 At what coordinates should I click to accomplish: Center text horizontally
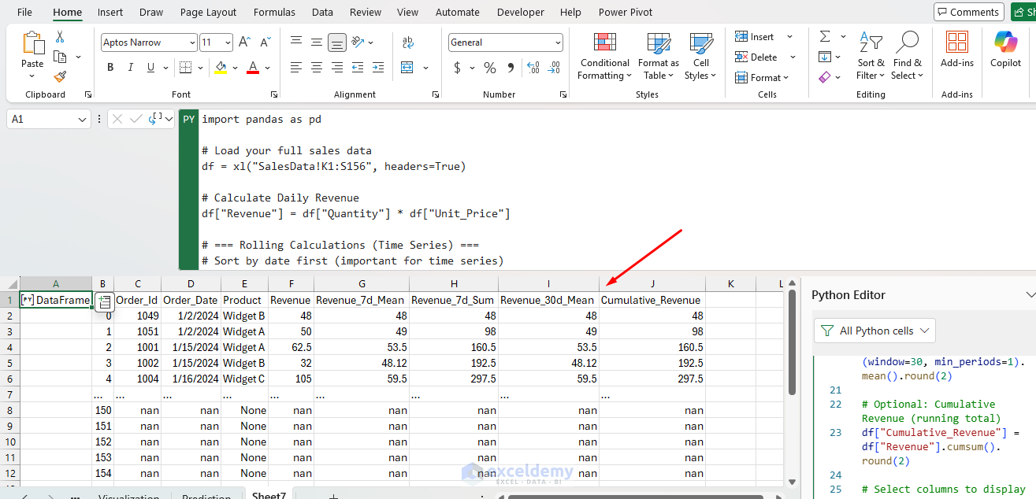[317, 68]
